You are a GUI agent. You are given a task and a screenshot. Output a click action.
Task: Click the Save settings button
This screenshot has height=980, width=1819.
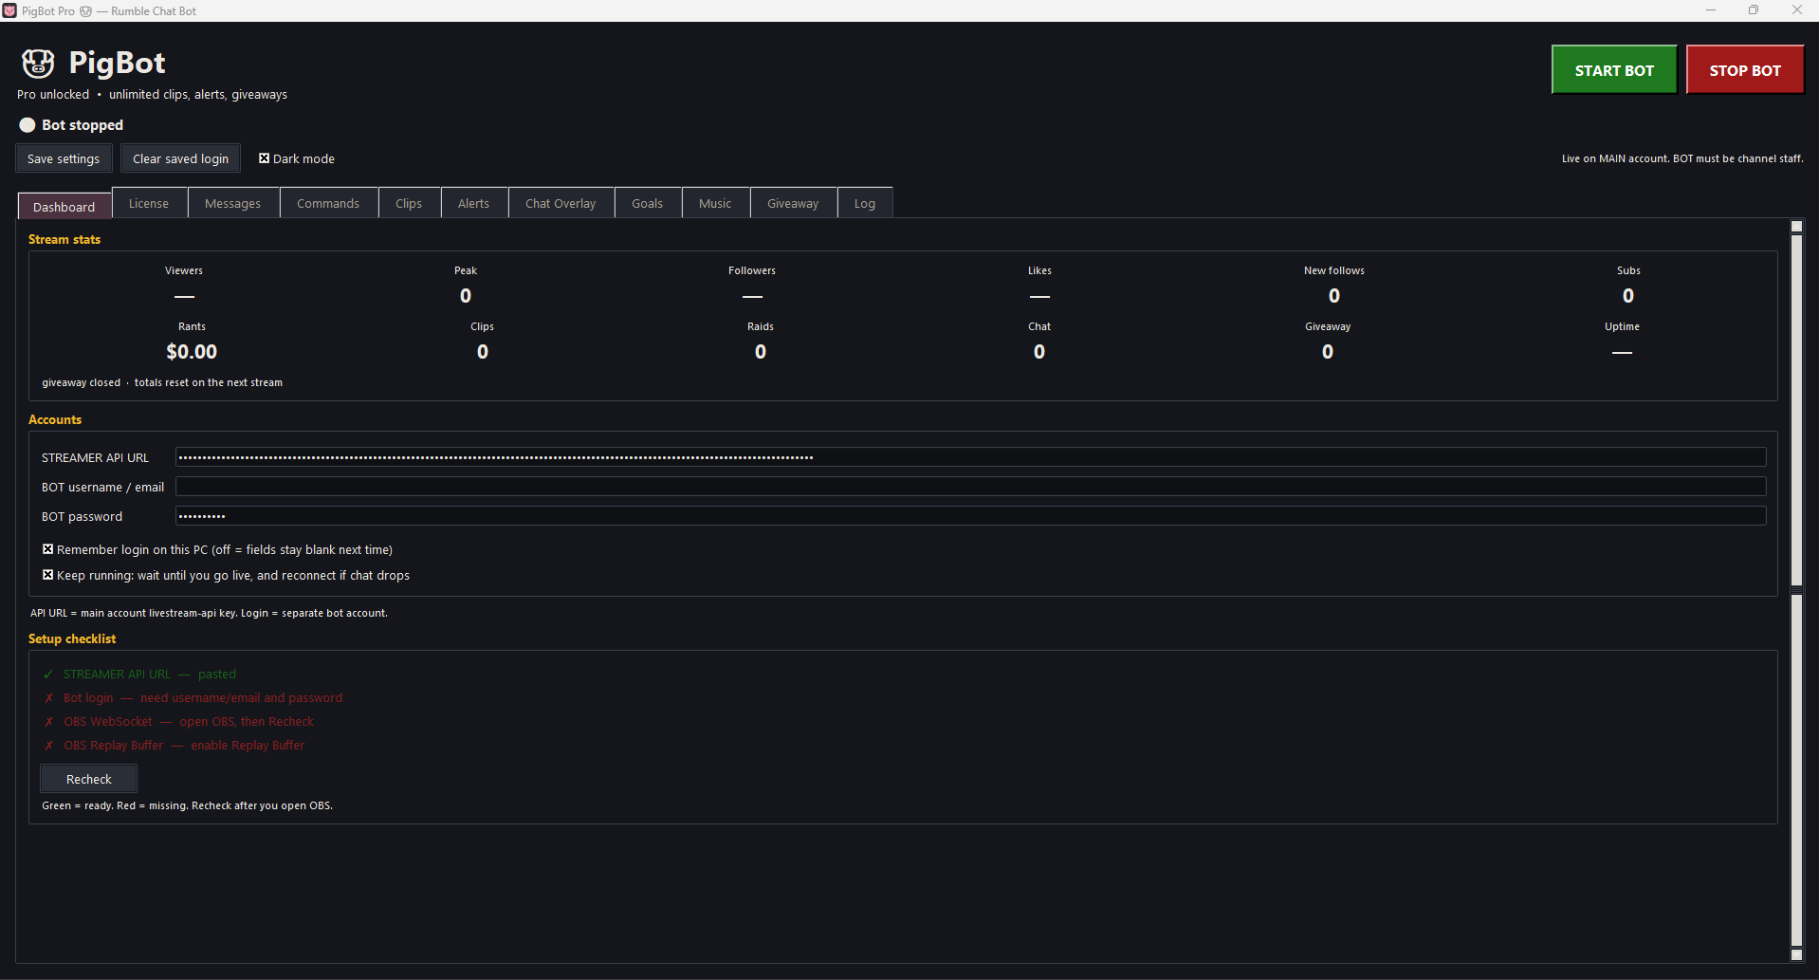tap(64, 158)
